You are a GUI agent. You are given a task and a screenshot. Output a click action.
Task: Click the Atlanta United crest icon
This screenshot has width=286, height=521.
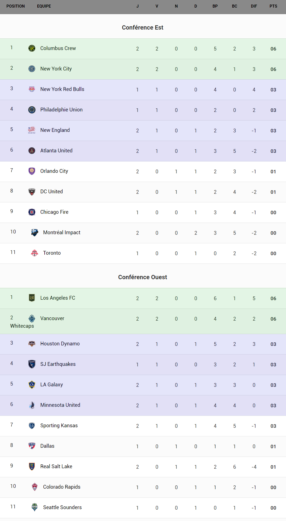click(x=32, y=151)
